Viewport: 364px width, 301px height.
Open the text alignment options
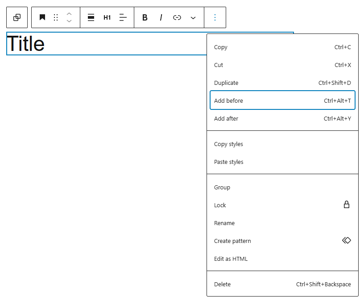(123, 17)
